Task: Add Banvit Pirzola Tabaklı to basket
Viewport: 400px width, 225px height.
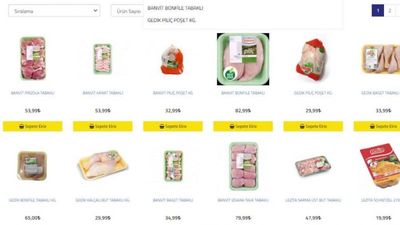Action: point(32,126)
